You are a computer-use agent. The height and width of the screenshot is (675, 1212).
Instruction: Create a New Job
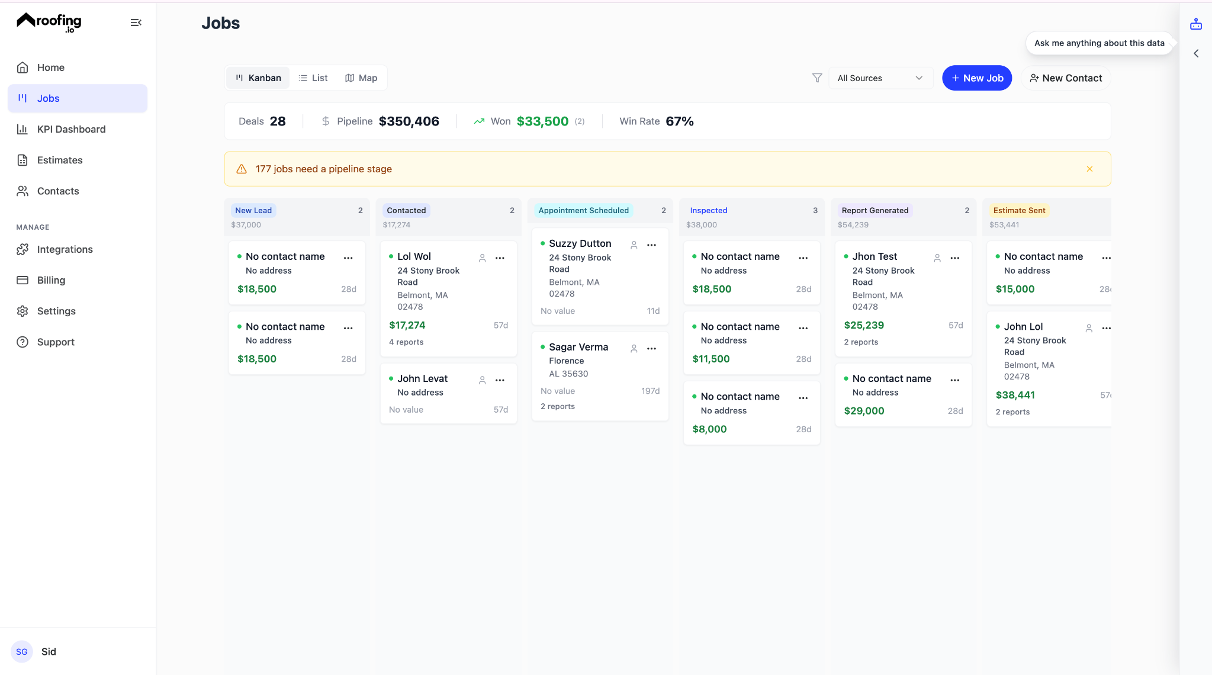976,78
